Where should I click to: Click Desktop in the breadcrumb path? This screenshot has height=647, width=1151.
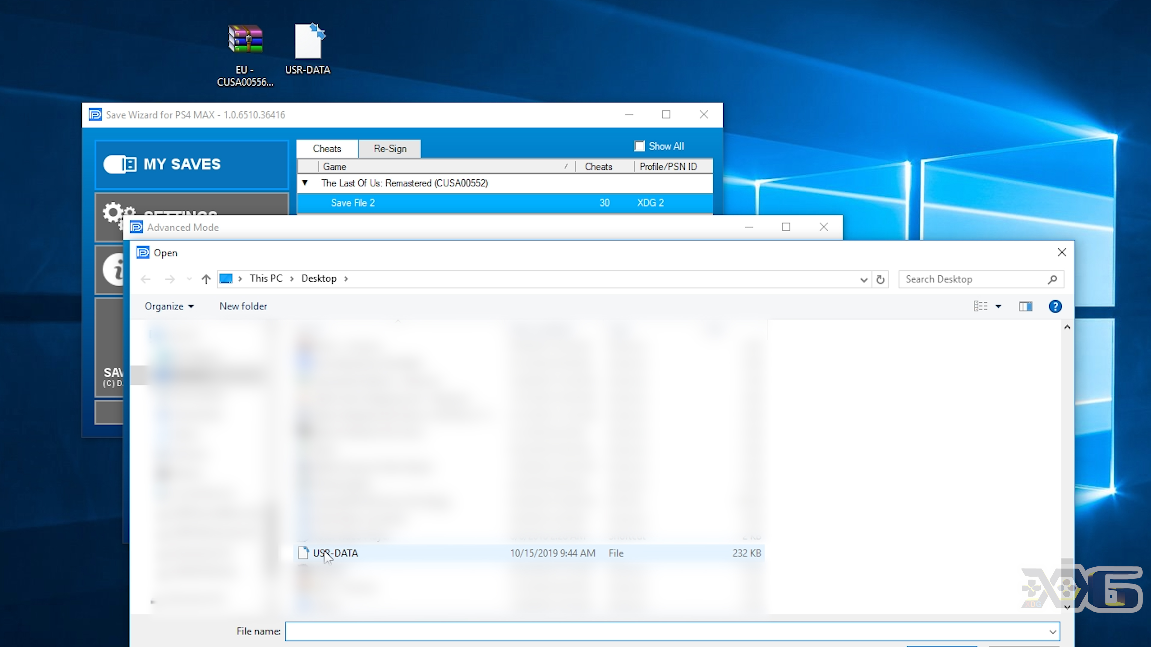pos(319,279)
